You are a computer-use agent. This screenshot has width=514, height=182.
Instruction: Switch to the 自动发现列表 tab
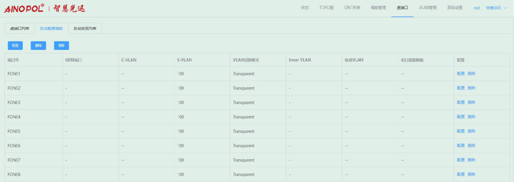tap(85, 29)
